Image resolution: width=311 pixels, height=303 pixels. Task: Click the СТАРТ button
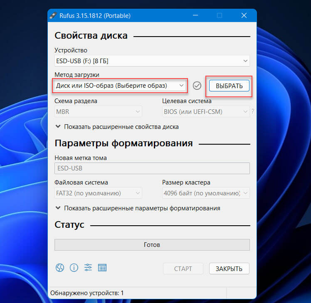click(183, 269)
